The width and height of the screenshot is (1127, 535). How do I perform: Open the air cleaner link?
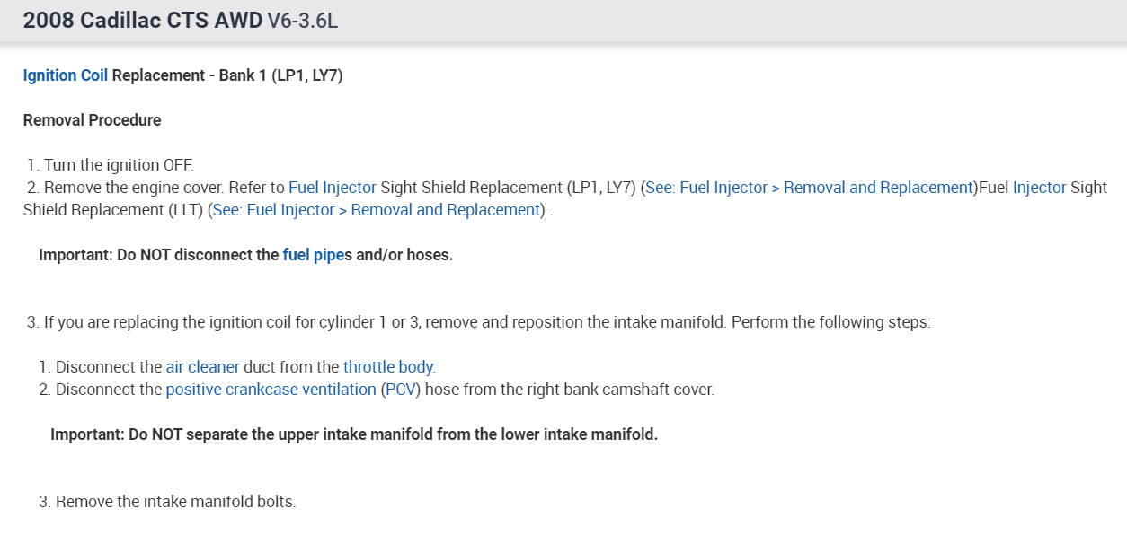[202, 367]
